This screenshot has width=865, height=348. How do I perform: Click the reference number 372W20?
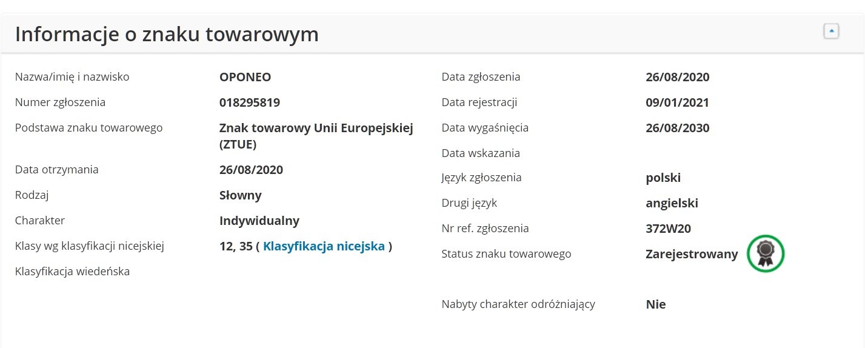(x=668, y=229)
